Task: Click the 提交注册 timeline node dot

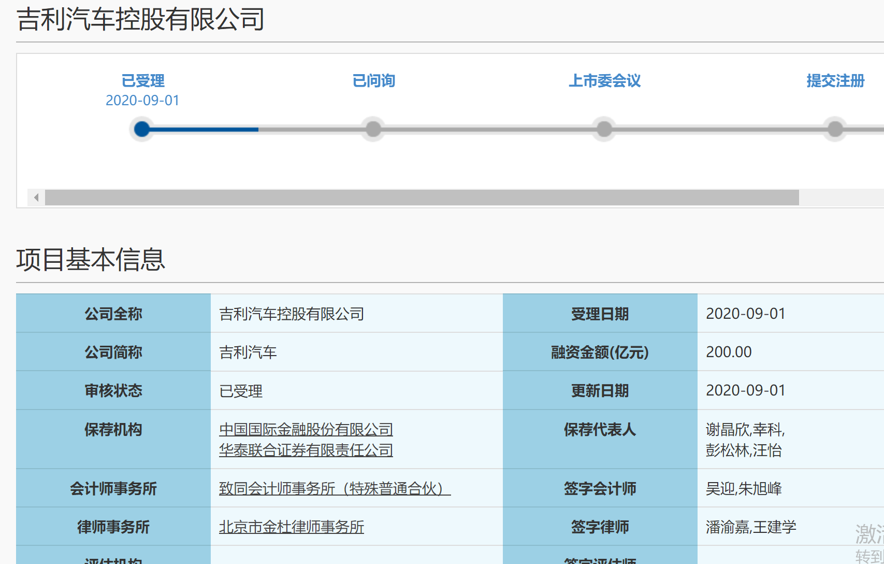Action: click(835, 129)
